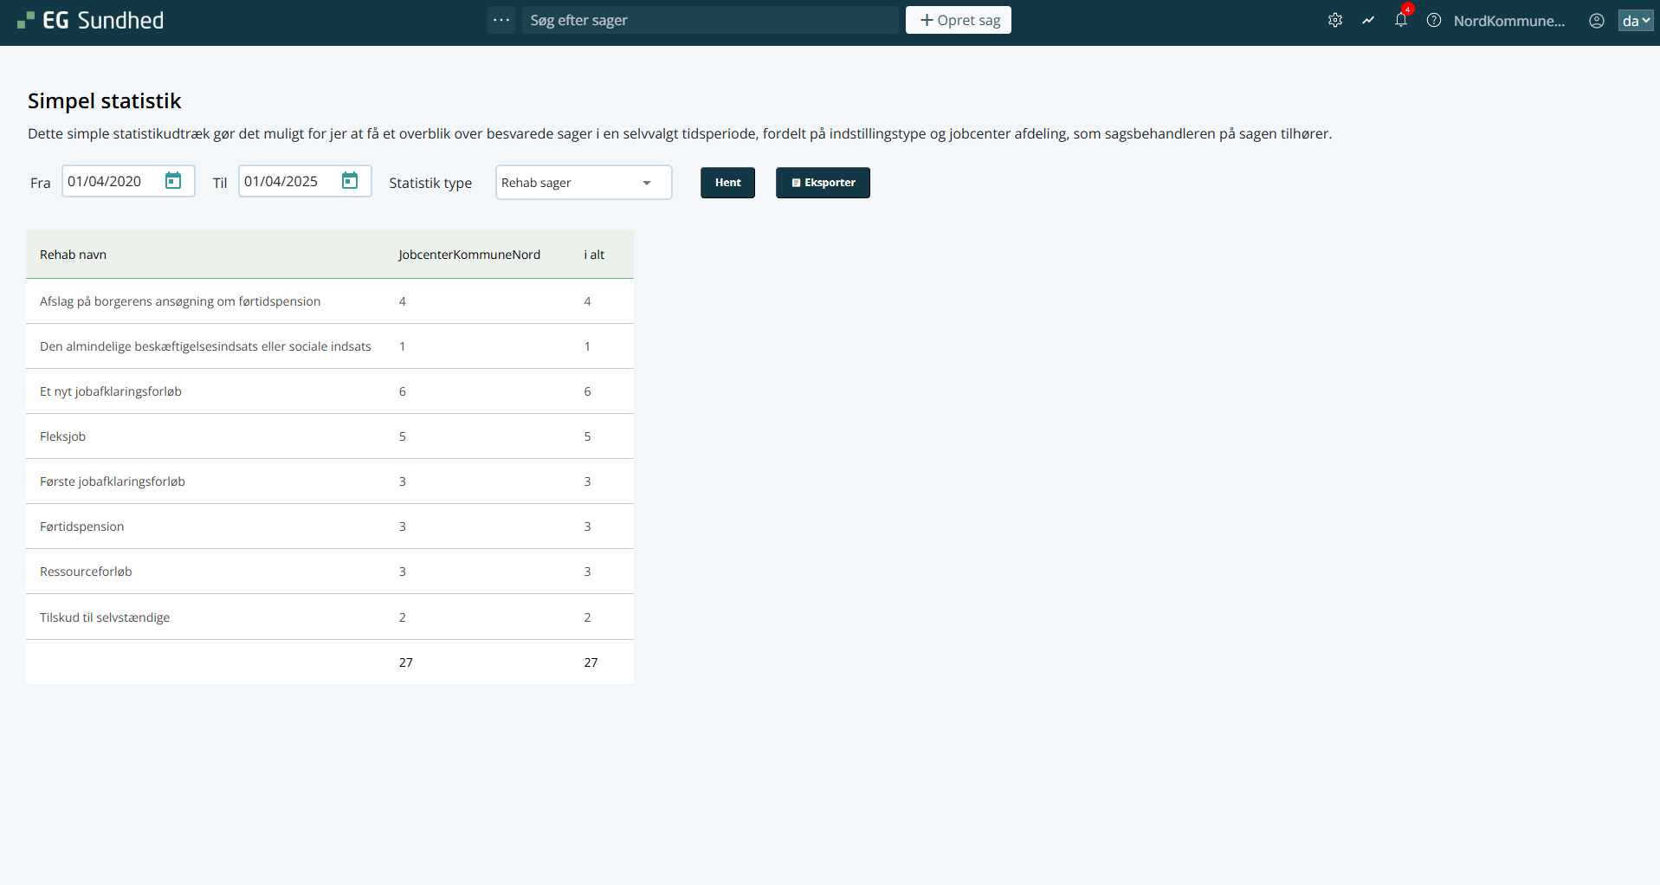Click the Fra date input field
This screenshot has width=1660, height=885.
[x=111, y=181]
